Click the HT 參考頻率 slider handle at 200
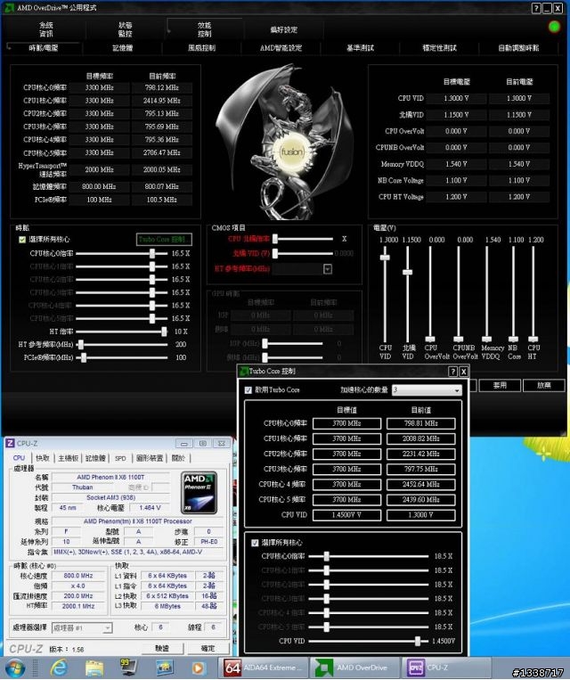570x680 pixels. (81, 344)
